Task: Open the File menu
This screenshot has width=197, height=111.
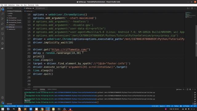Action: (2, 5)
